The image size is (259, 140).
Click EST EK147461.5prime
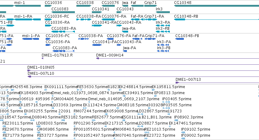170,126
